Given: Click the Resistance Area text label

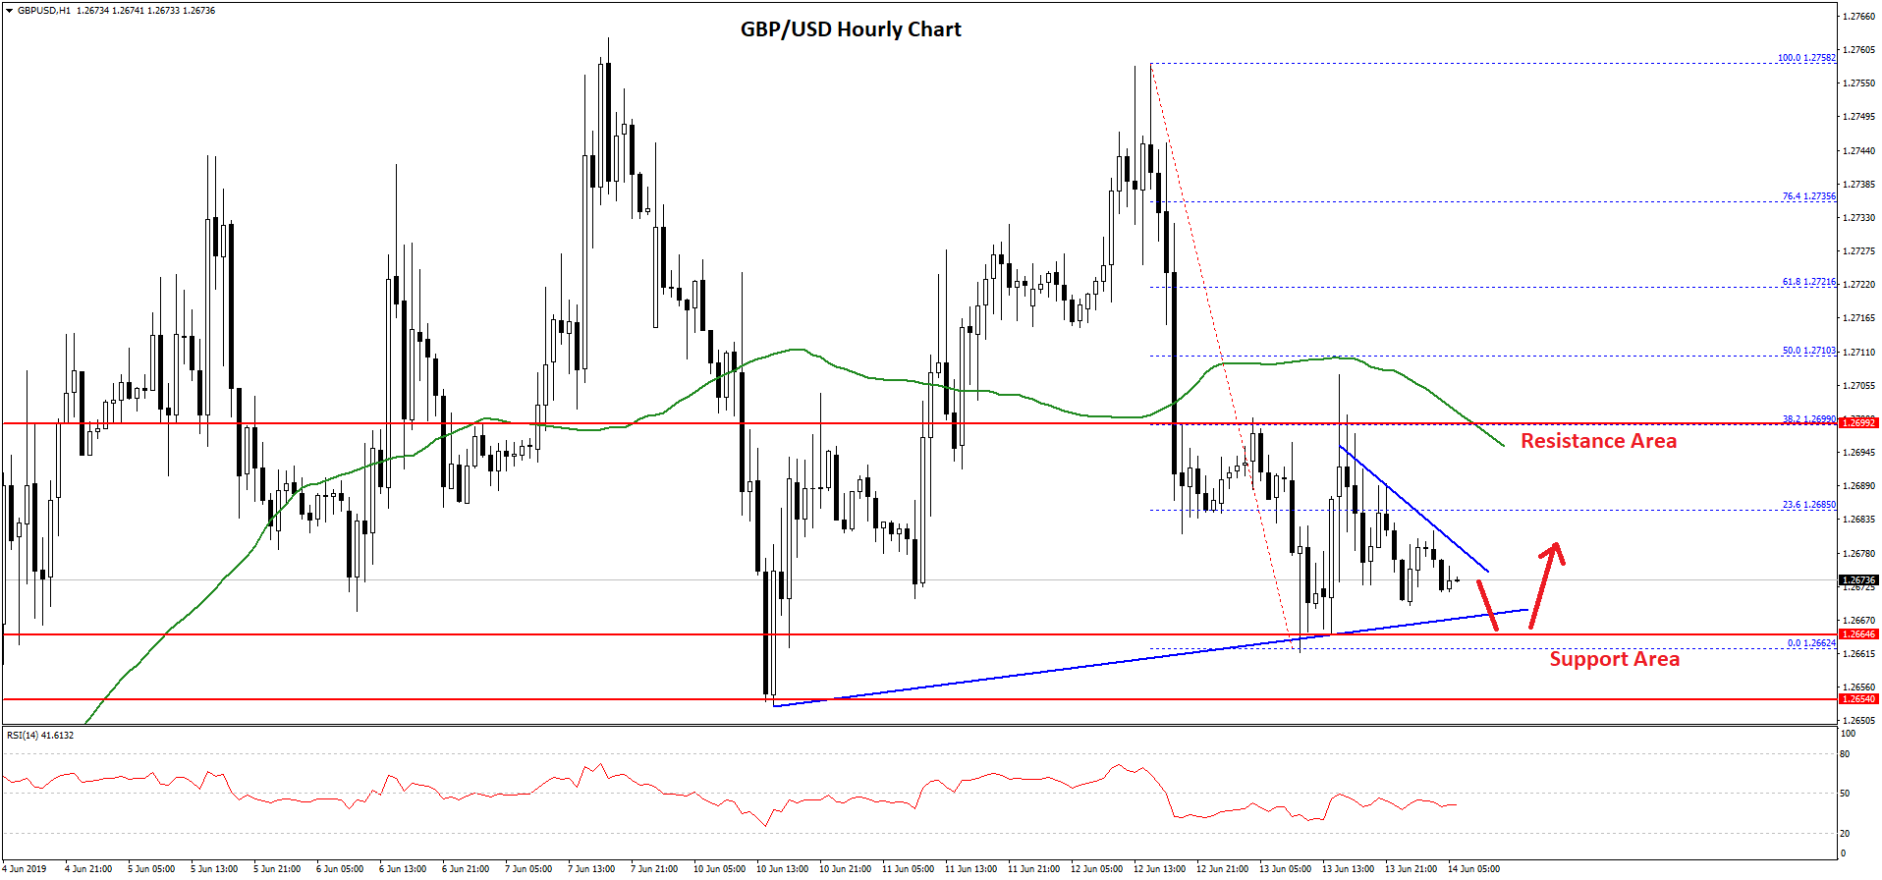Looking at the screenshot, I should 1598,441.
